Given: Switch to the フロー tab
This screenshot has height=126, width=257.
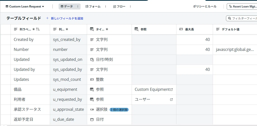Looking at the screenshot, I should (x=119, y=6).
